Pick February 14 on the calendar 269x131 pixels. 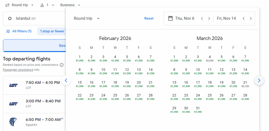pyautogui.click(x=151, y=71)
